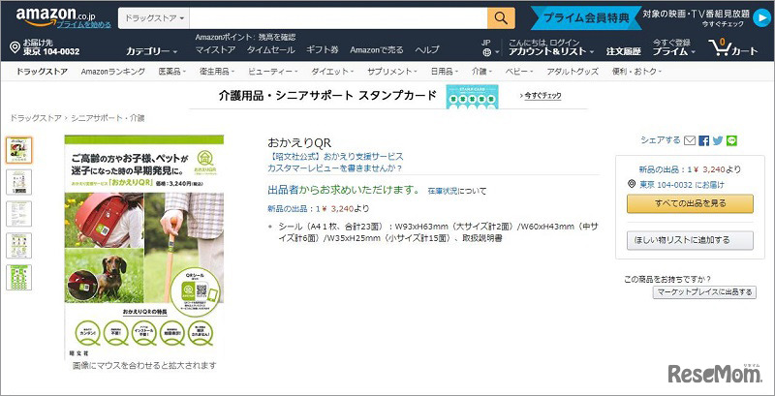
Task: Share on Facebook icon
Action: (x=704, y=140)
